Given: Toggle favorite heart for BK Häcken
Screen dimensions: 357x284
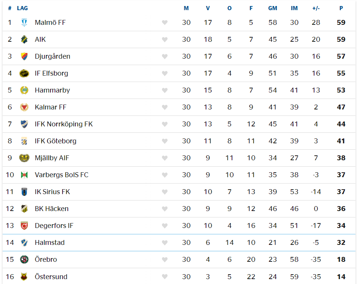Looking at the screenshot, I should click(165, 209).
